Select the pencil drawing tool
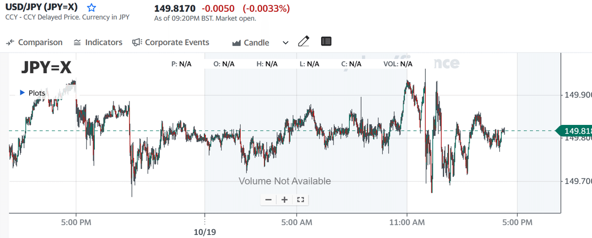The width and height of the screenshot is (592, 238). (x=304, y=42)
